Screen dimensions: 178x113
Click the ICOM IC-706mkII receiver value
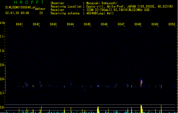point(118,10)
